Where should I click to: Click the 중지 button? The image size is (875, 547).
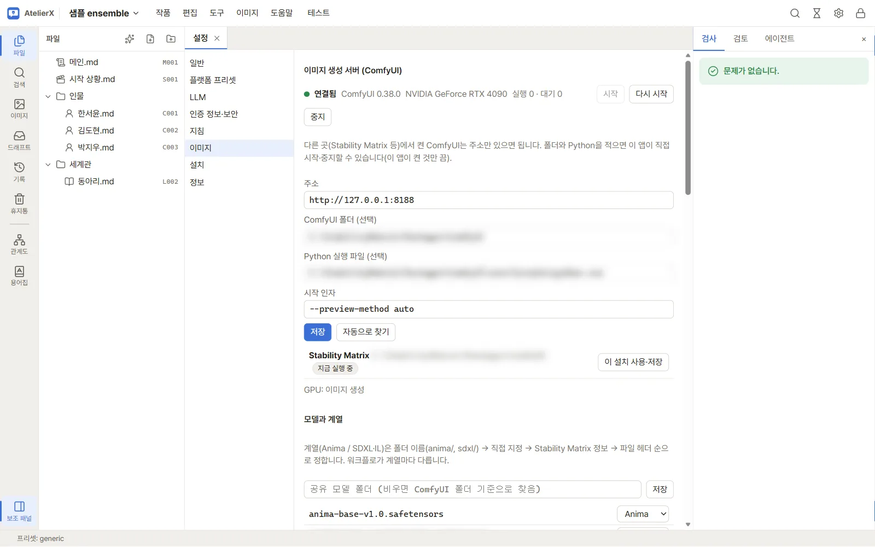[318, 117]
